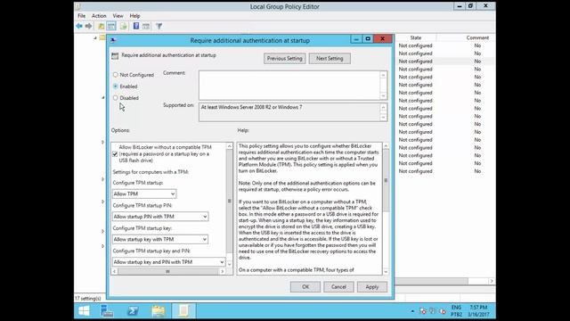Click the policy dialog title bar icon
This screenshot has width=570, height=321.
(113, 40)
